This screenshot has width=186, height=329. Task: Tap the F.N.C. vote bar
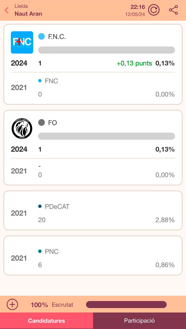click(x=106, y=50)
